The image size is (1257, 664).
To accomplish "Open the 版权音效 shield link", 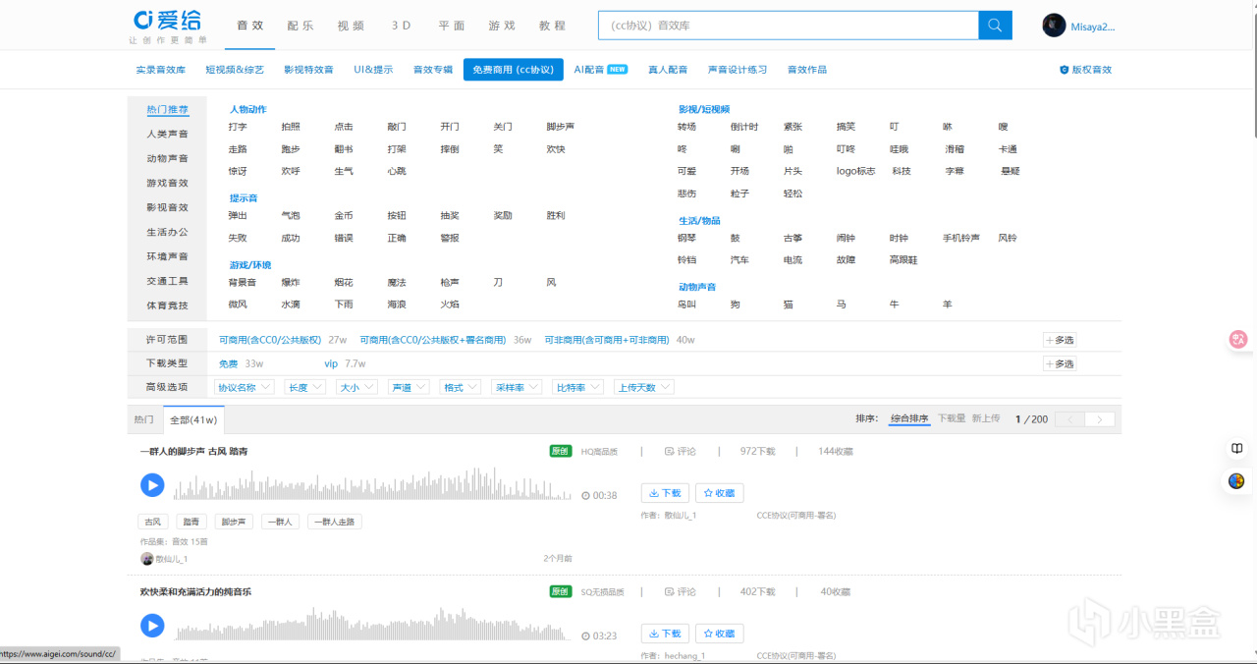I will 1085,70.
